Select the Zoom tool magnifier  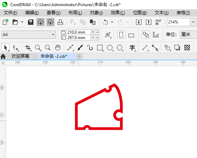pos(38,48)
